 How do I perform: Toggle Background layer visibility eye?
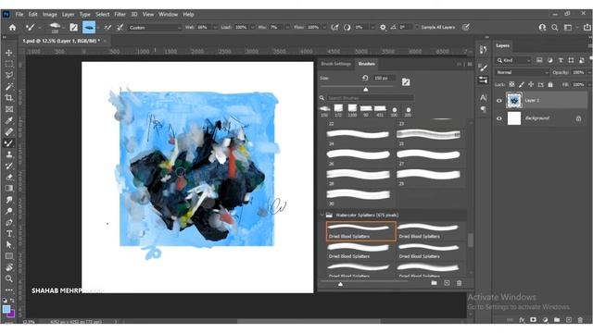[498, 118]
